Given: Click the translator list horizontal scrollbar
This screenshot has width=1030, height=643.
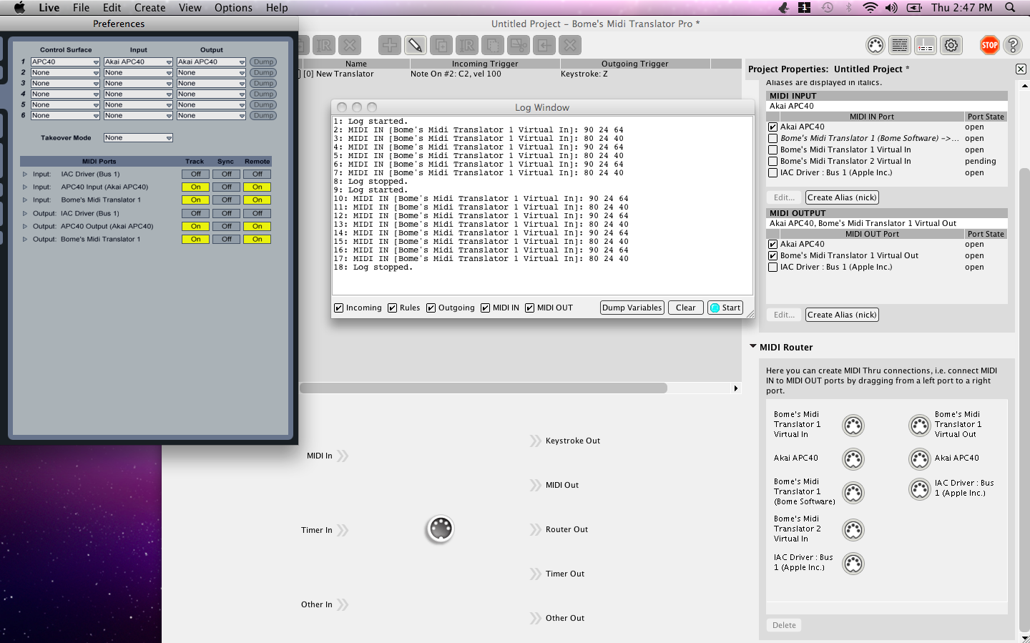Looking at the screenshot, I should (484, 388).
